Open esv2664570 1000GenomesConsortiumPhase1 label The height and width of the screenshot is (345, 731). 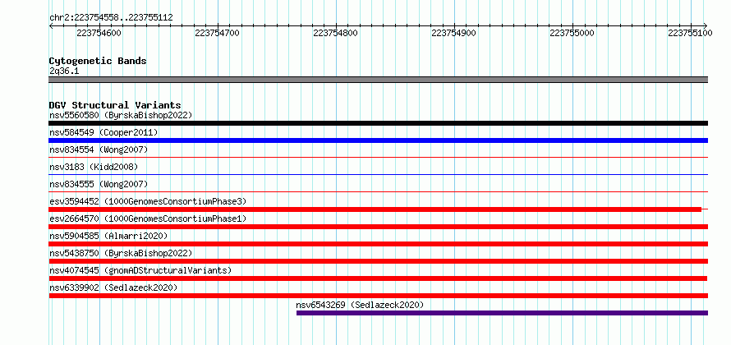click(x=148, y=218)
